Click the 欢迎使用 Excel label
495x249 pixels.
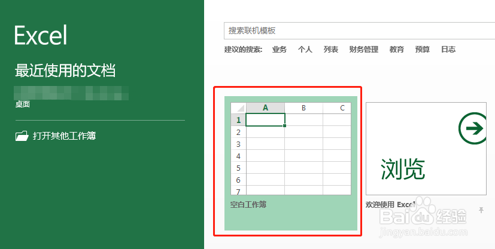click(390, 205)
